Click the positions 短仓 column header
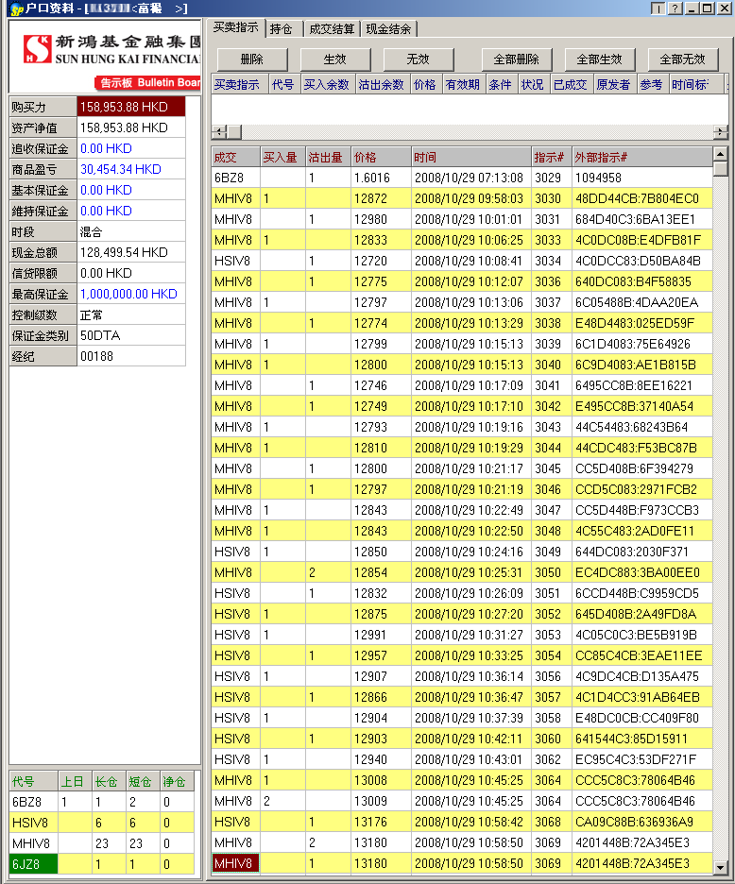The image size is (735, 884). 143,781
